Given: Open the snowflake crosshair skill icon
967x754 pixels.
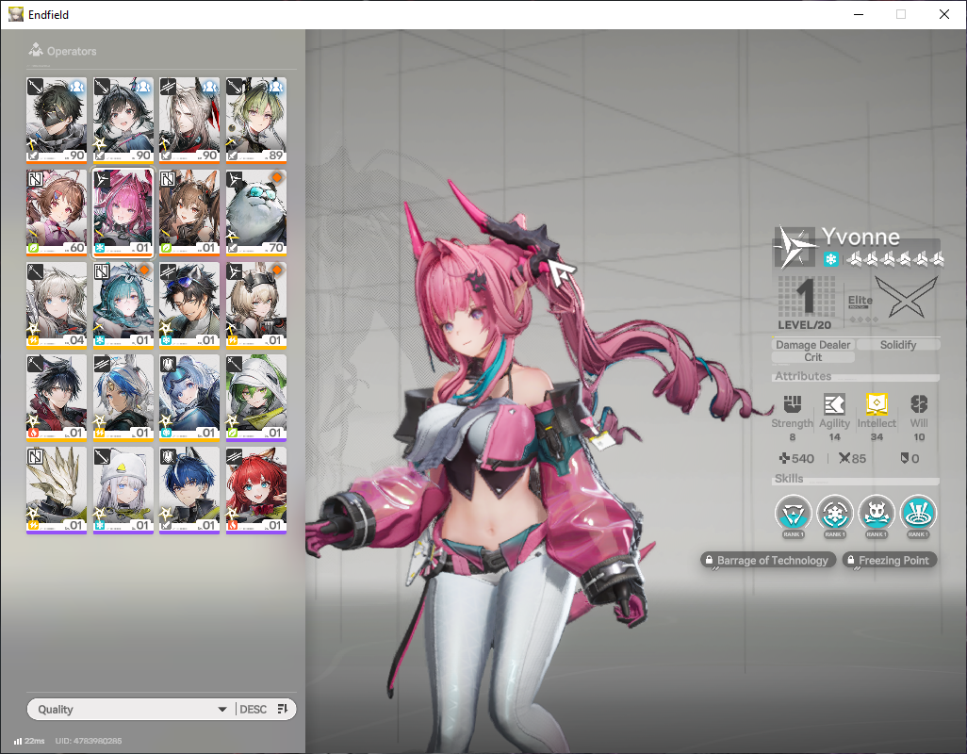Looking at the screenshot, I should 835,513.
